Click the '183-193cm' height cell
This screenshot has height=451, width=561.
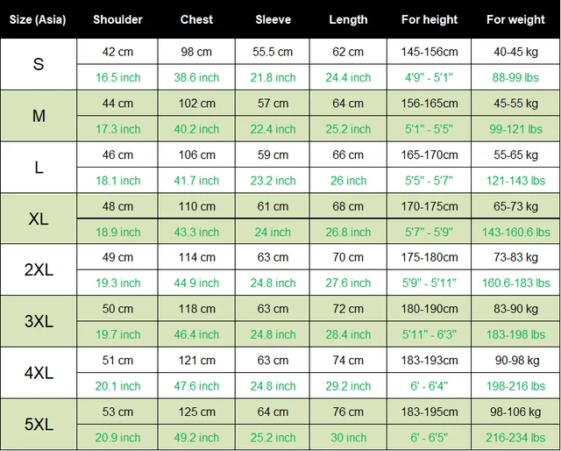(429, 360)
